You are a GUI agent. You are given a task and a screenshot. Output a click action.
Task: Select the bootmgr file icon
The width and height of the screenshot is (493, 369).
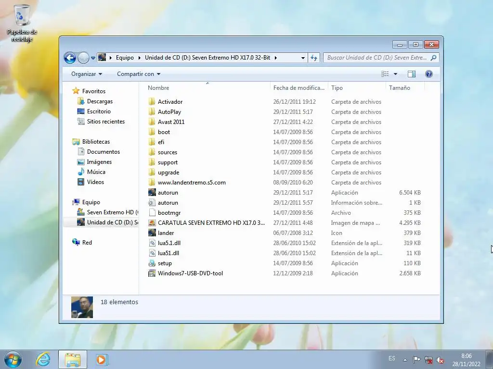[152, 213]
